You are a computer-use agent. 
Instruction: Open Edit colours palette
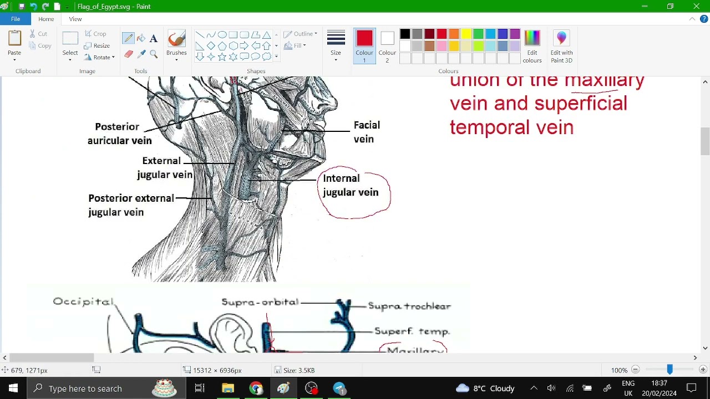[x=532, y=47]
